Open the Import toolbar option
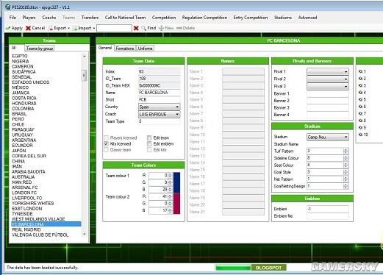The width and height of the screenshot is (383, 275). (84, 28)
